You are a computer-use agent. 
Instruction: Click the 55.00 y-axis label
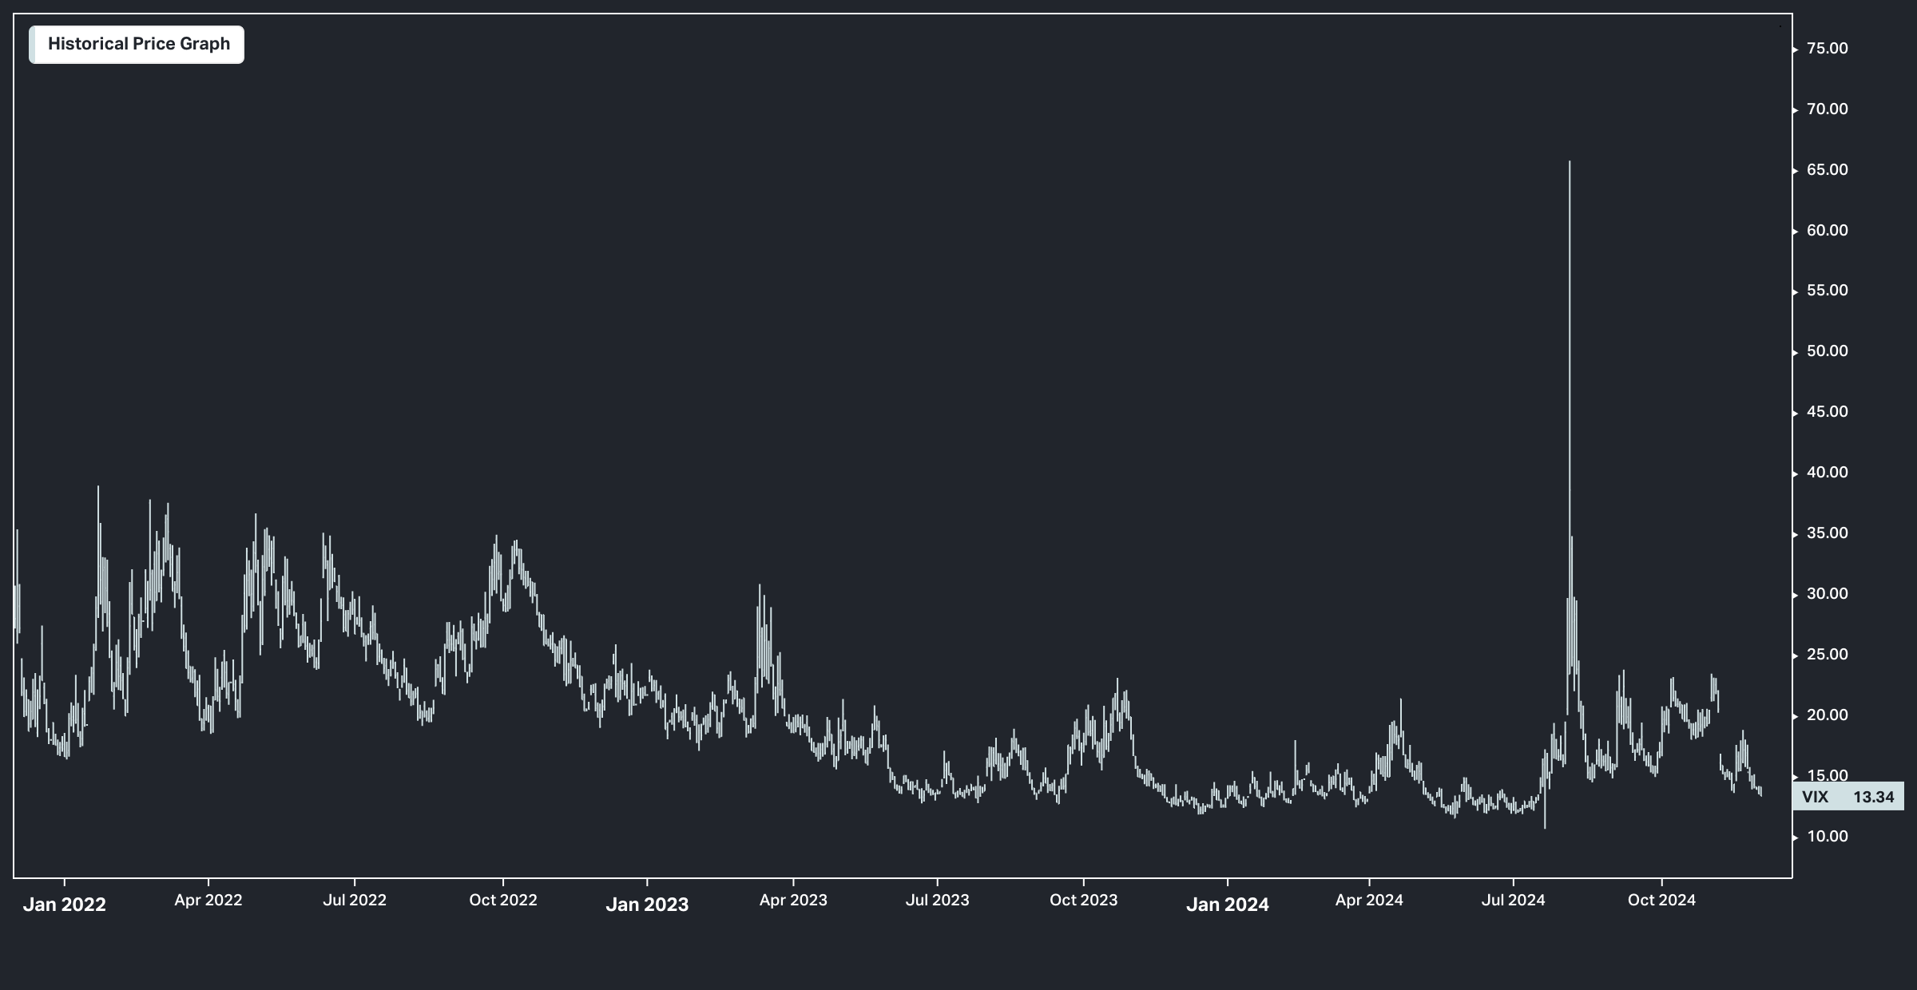coord(1828,291)
